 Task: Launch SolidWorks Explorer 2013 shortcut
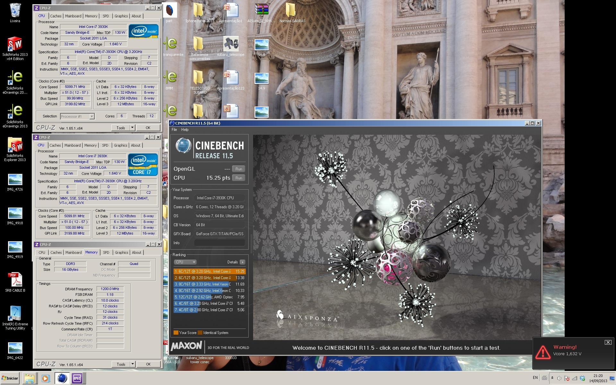[x=15, y=150]
